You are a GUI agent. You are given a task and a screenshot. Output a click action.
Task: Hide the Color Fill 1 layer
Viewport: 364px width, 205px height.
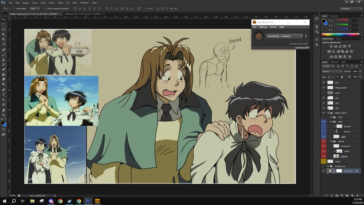[323, 171]
